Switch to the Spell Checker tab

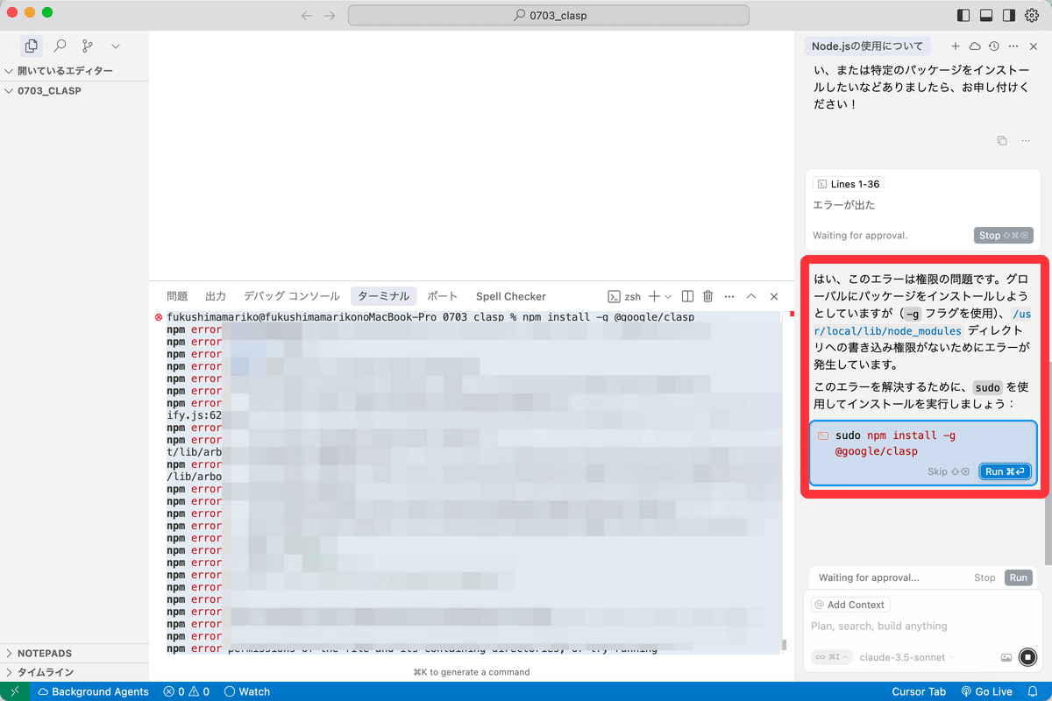tap(510, 296)
